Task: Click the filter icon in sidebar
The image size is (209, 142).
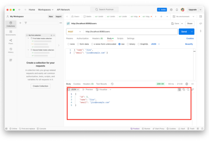Action: coord(26,23)
